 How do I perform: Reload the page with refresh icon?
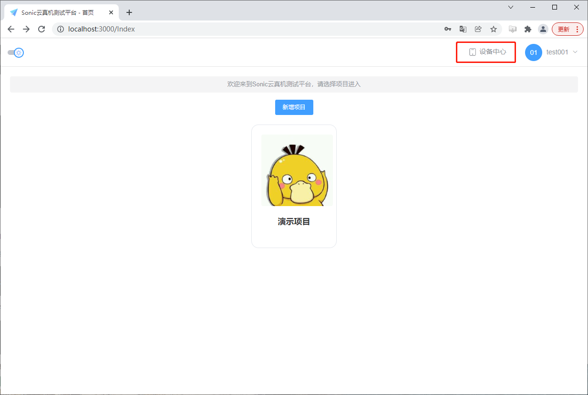point(41,29)
